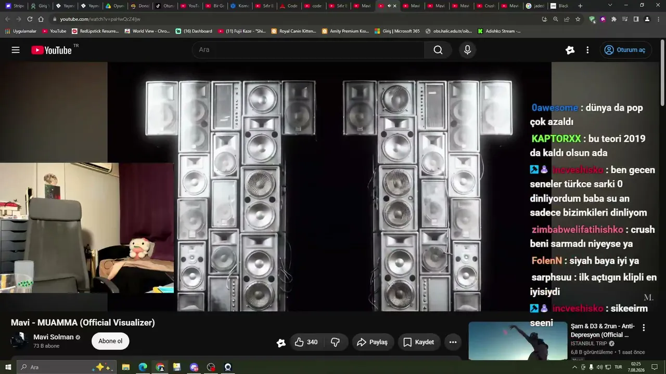Open the taskbar clock showing 02:25
The width and height of the screenshot is (666, 374).
[636, 367]
